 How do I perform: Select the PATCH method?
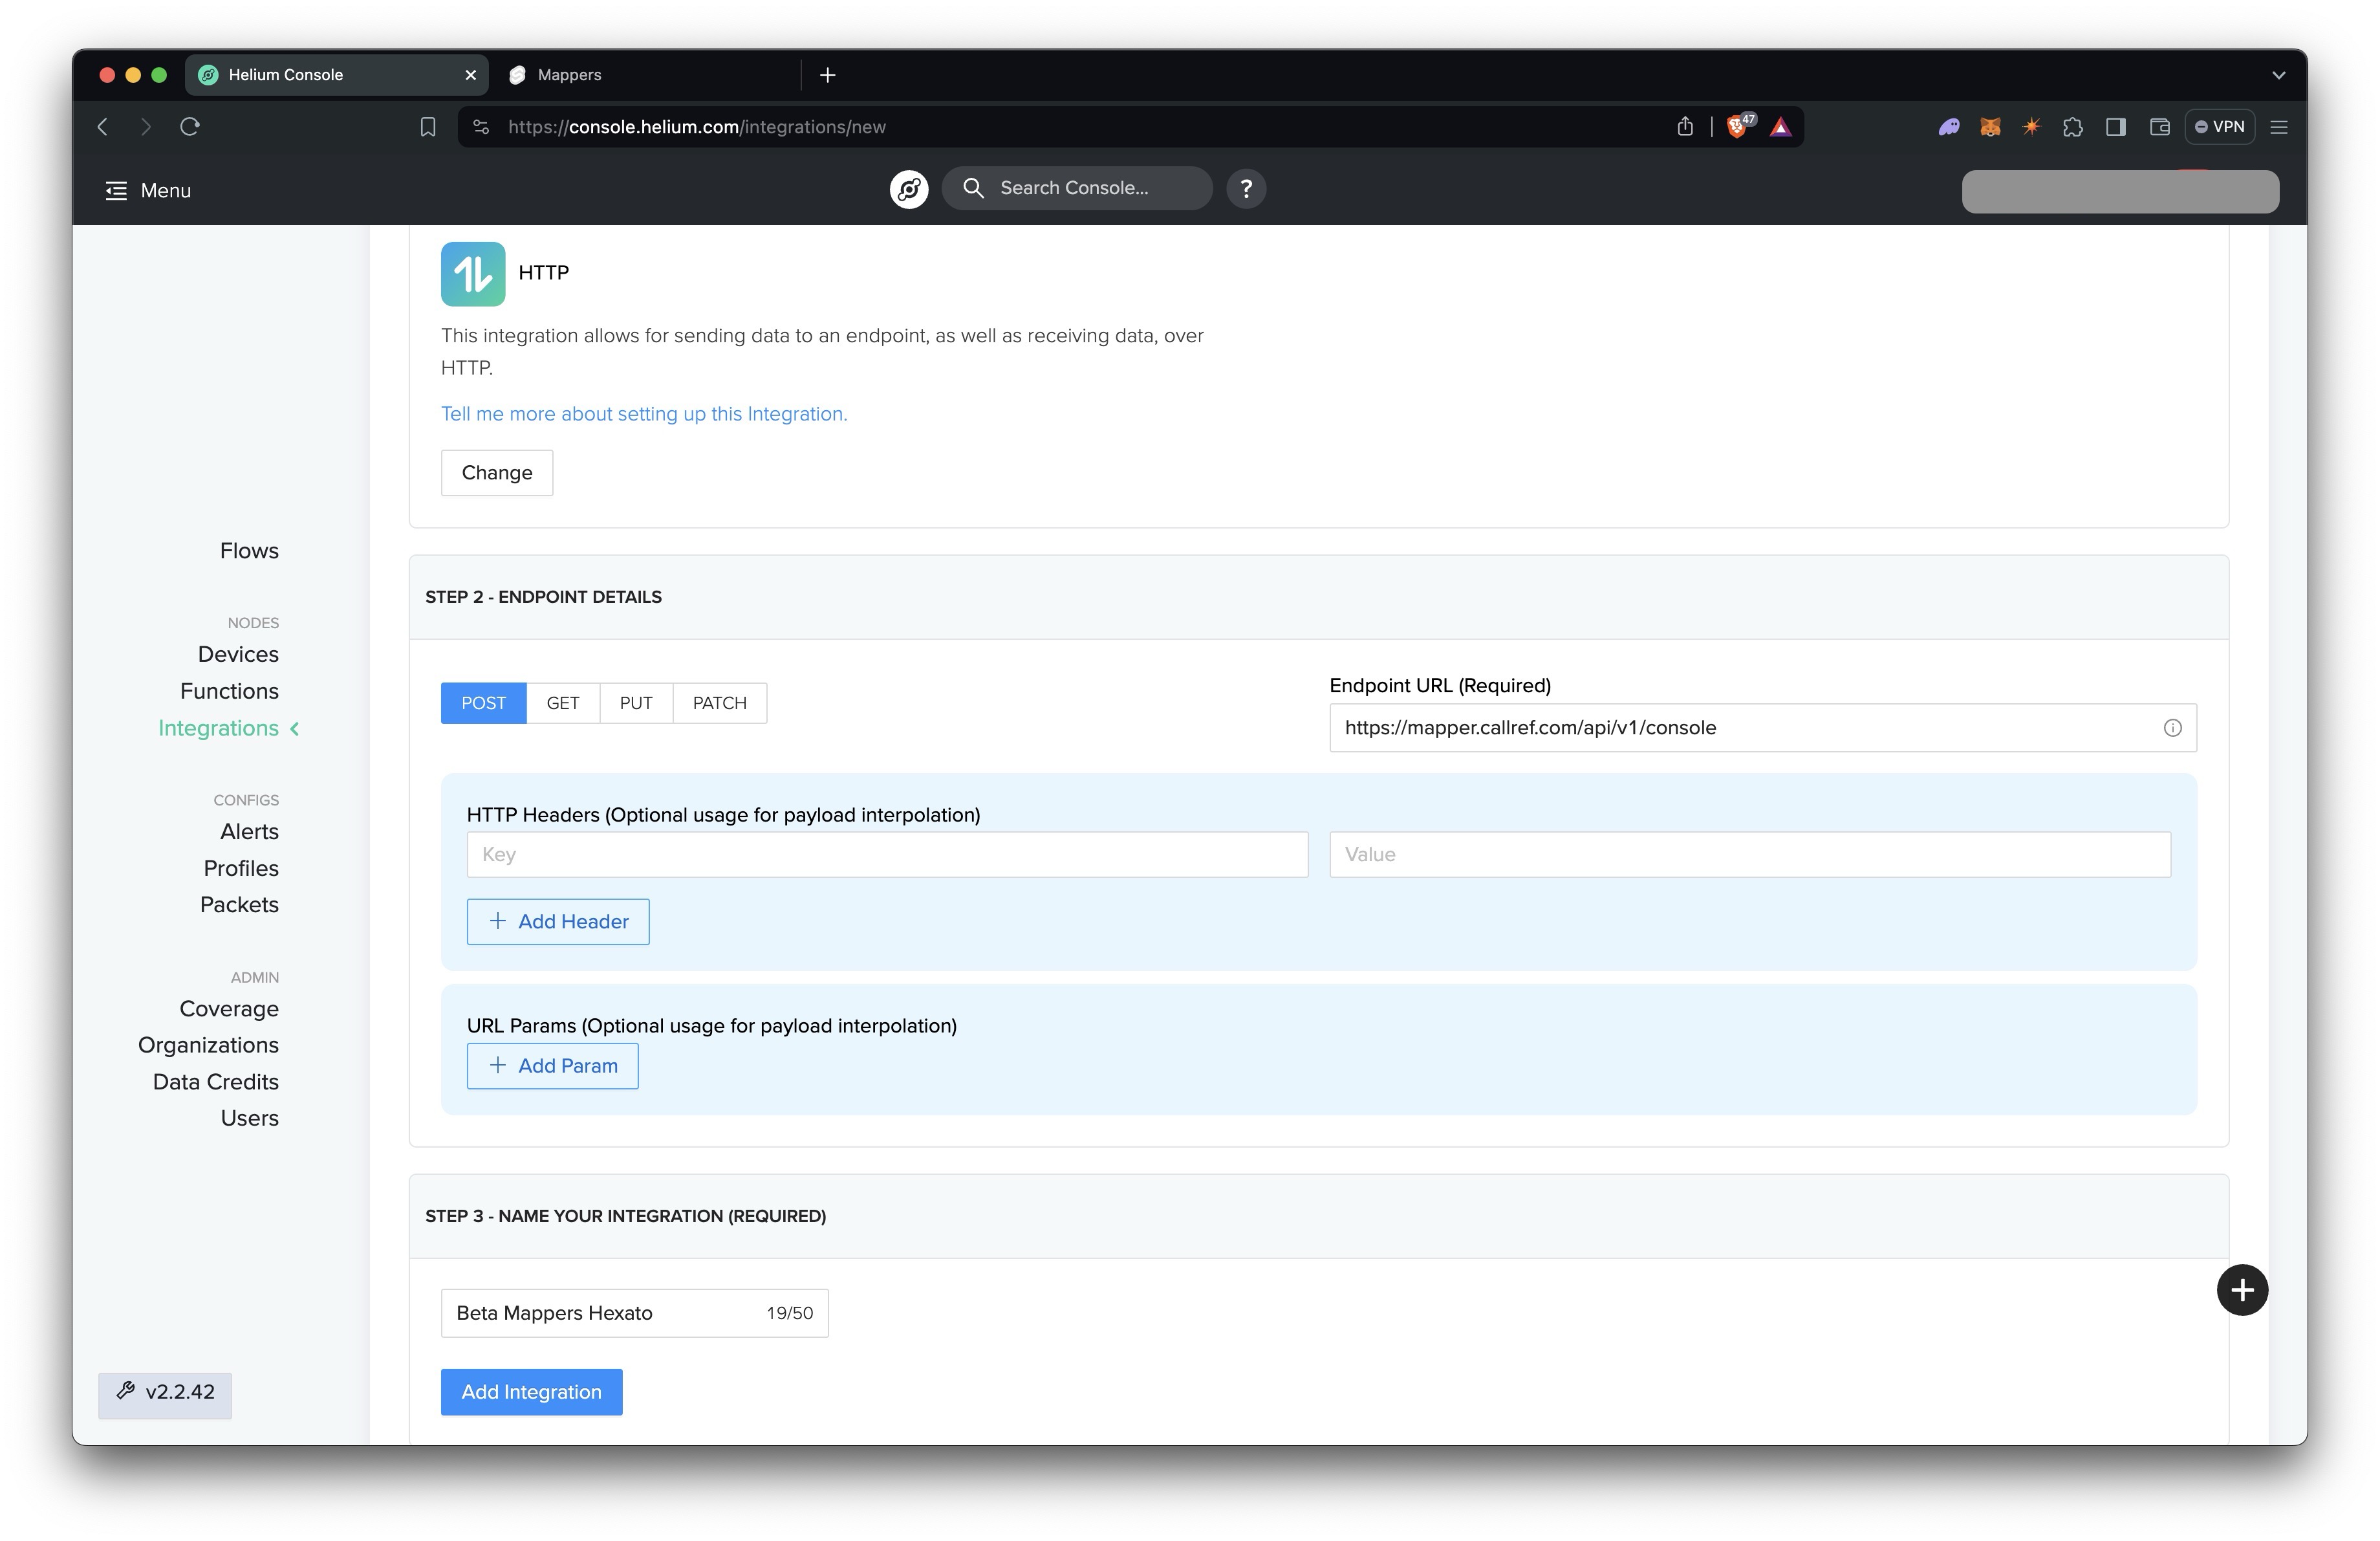(x=720, y=703)
